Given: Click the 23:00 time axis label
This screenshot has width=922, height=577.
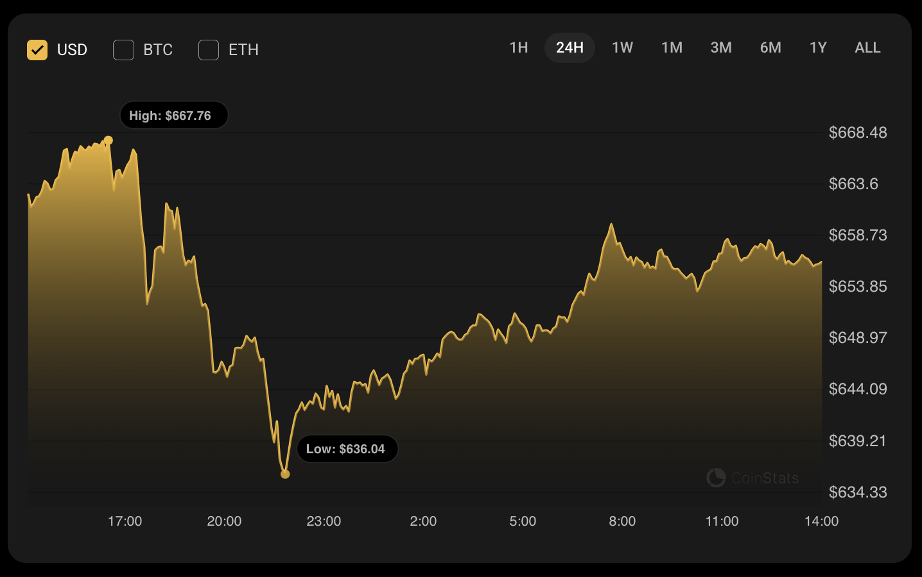Looking at the screenshot, I should (x=324, y=521).
